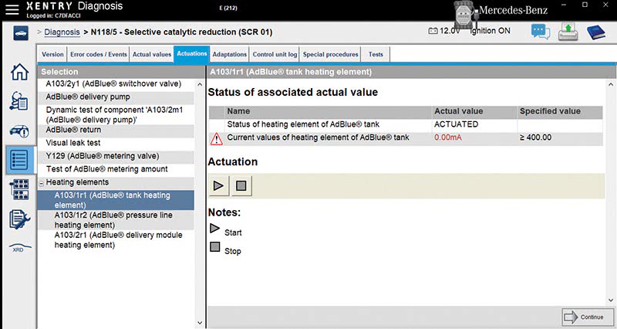
Task: Click the red warning triangle on current values row
Action: click(x=217, y=139)
